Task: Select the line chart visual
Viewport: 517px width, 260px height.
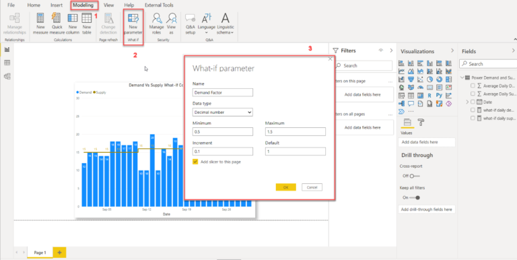Action: (x=402, y=71)
